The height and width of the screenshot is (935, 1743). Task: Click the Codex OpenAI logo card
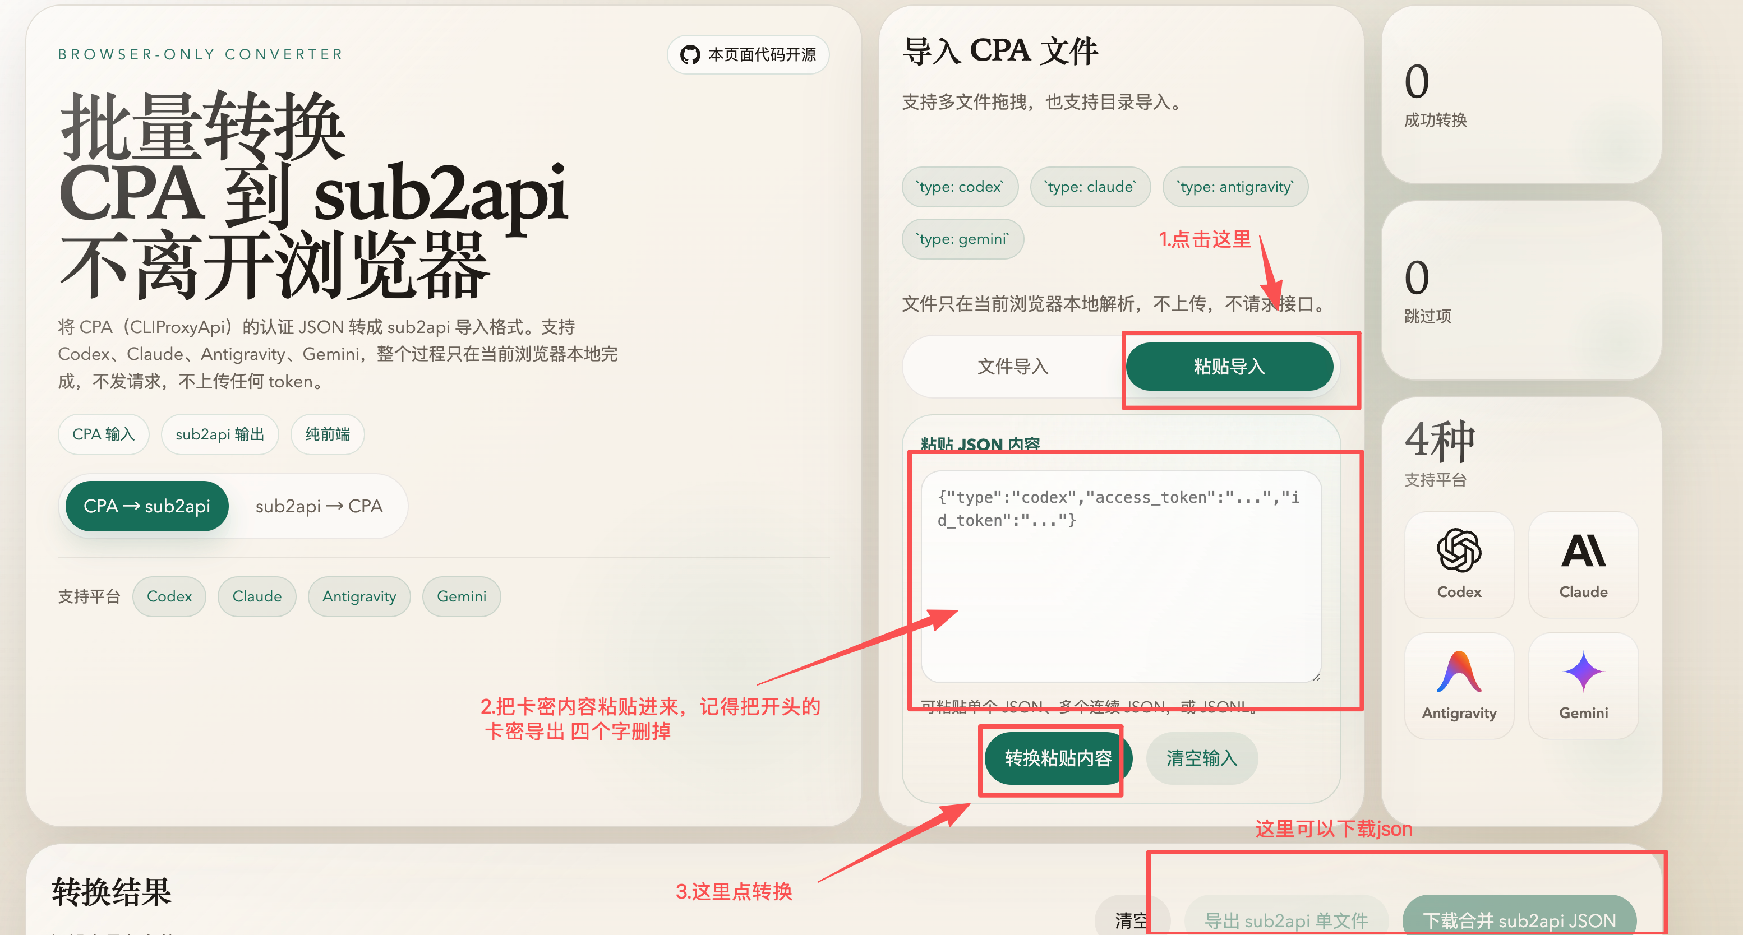[x=1459, y=565]
